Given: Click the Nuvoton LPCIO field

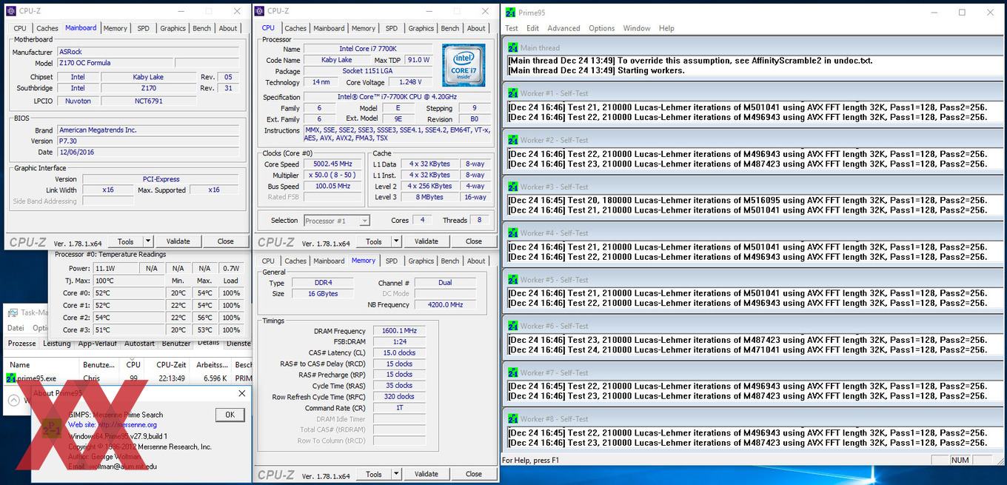Looking at the screenshot, I should [x=78, y=101].
